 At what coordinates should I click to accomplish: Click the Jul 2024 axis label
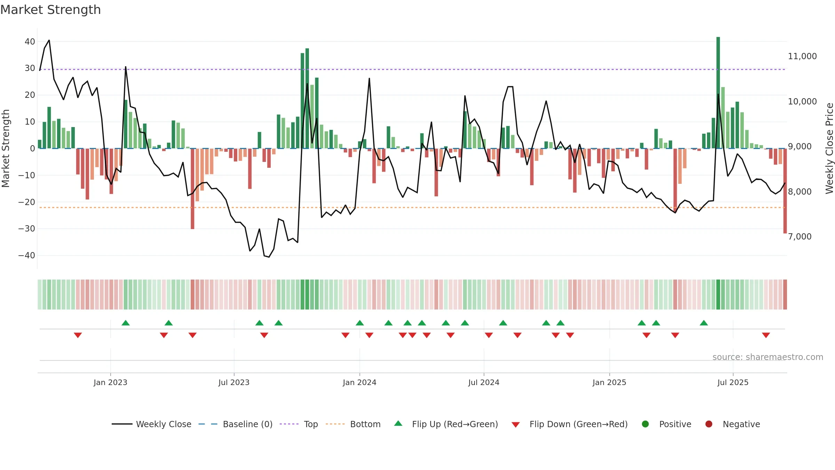pos(484,382)
